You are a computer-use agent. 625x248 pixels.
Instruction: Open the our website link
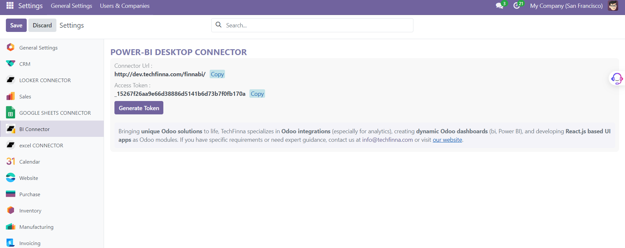click(x=447, y=140)
